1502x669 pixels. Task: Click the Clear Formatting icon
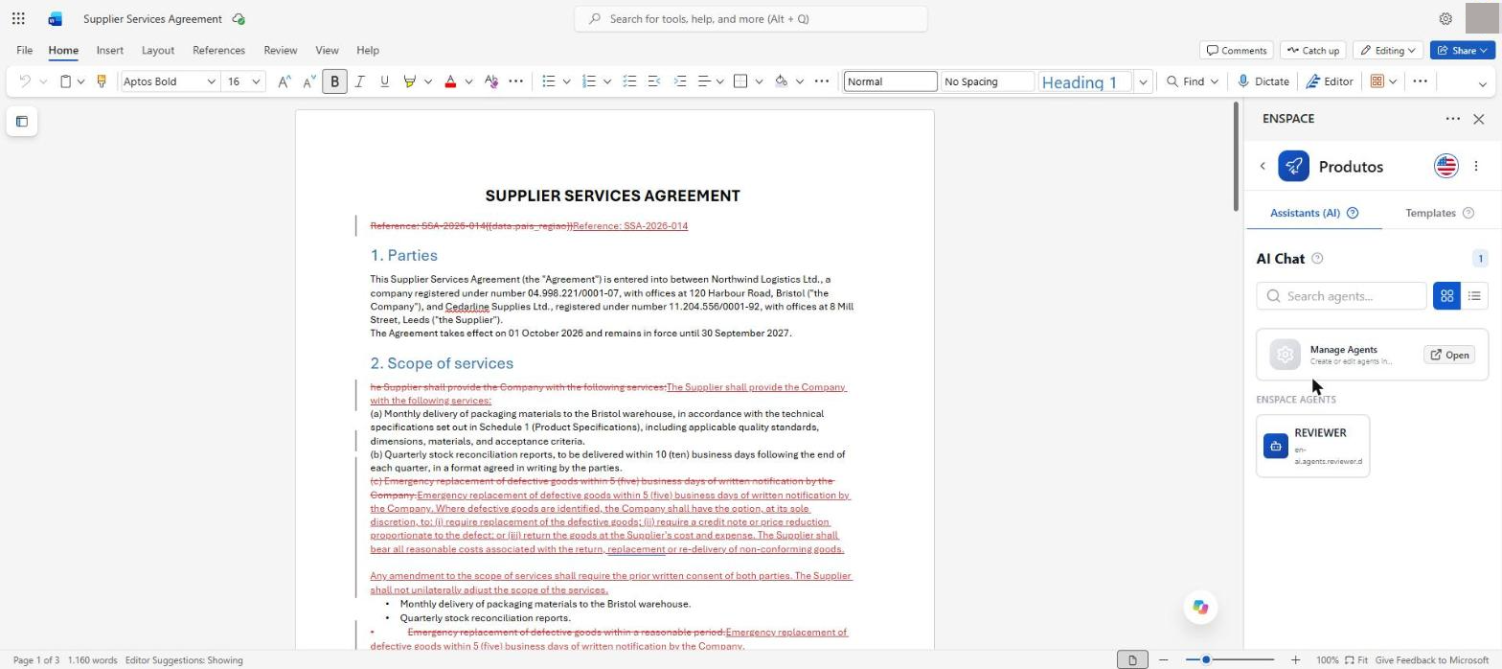[x=491, y=81]
